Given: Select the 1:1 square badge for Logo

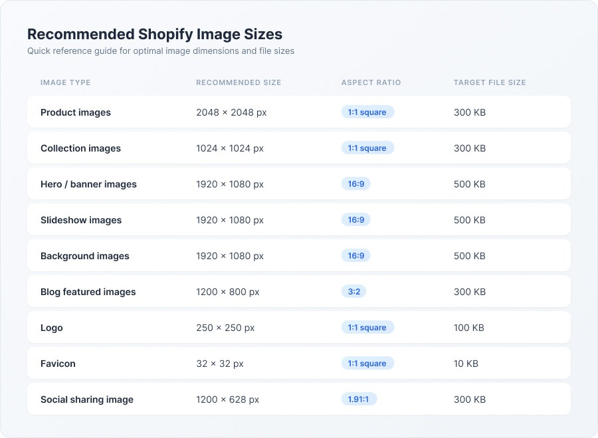Looking at the screenshot, I should [367, 328].
